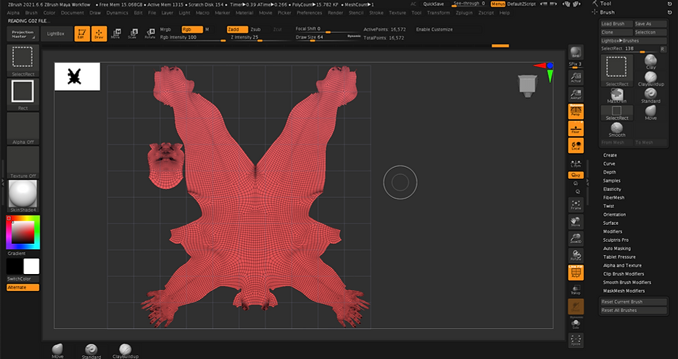Adjust the Z Intensity slider

pyautogui.click(x=261, y=37)
